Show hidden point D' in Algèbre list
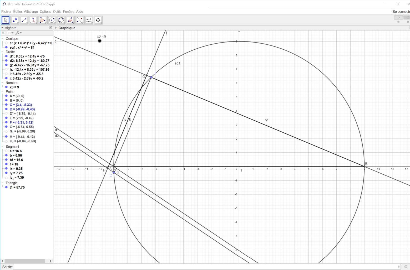The height and width of the screenshot is (270, 410). 6,114
